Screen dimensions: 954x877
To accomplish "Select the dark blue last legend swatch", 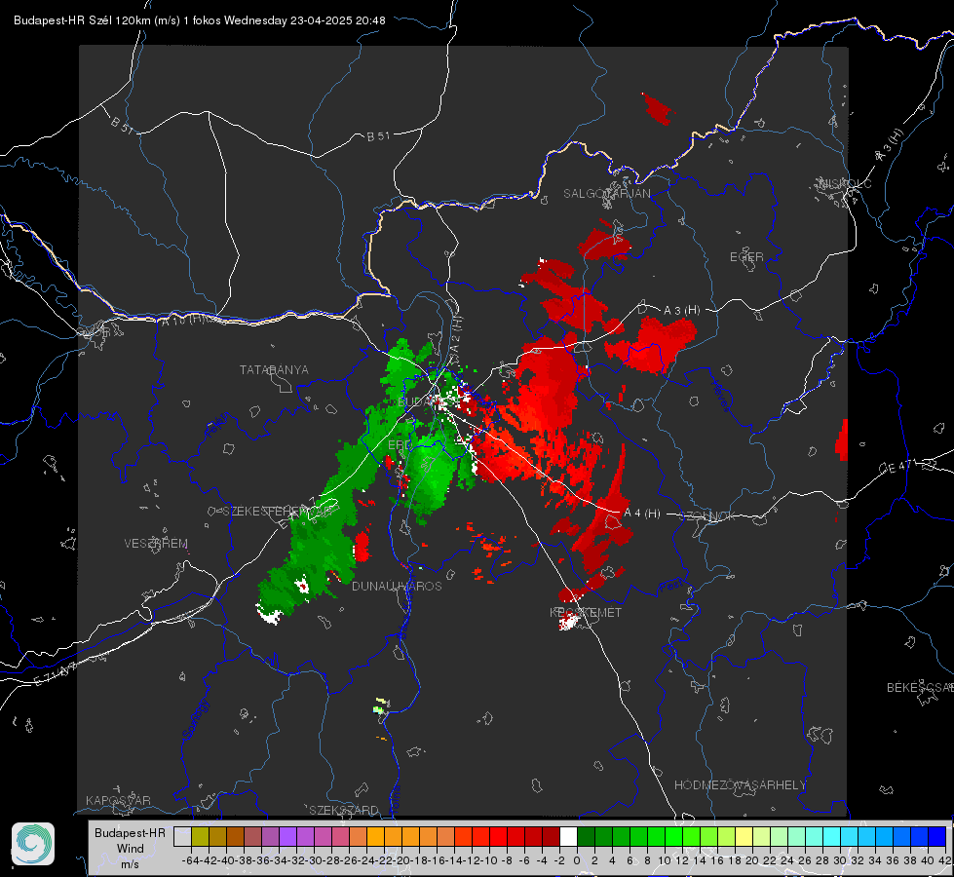I will 937,836.
